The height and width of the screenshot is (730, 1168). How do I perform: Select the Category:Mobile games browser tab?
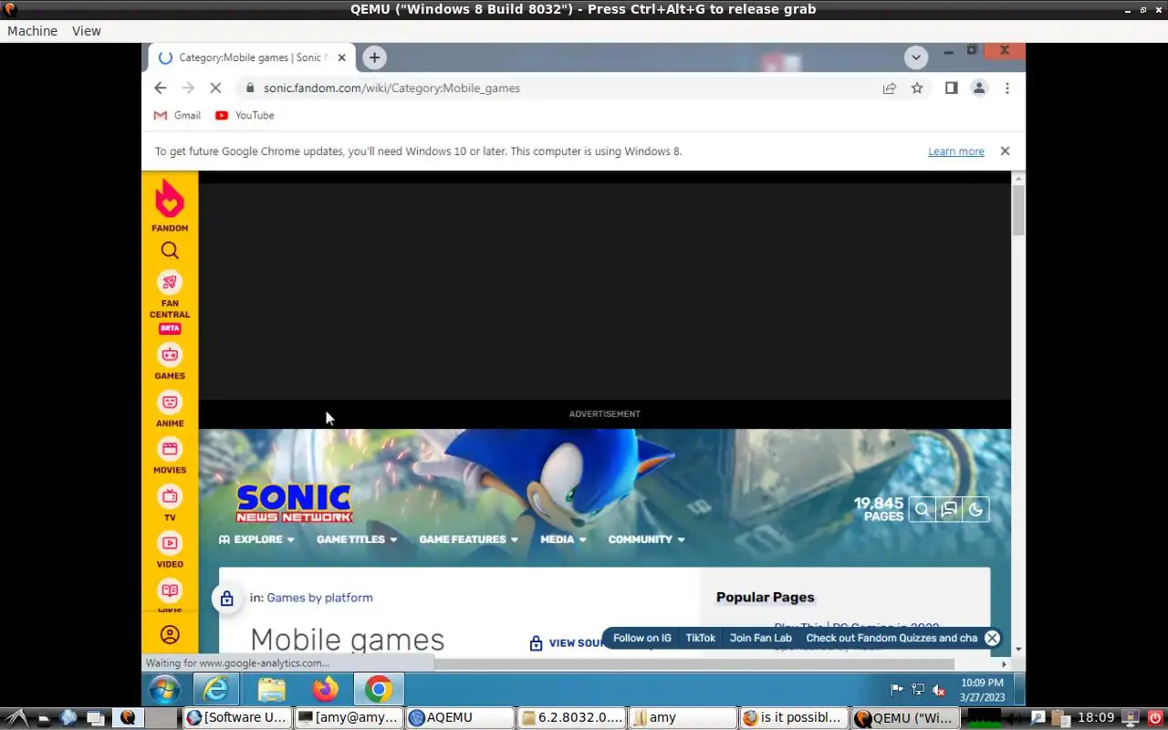pos(250,57)
